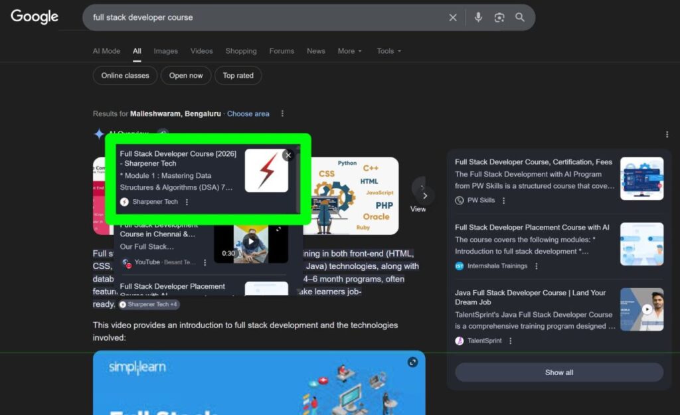The height and width of the screenshot is (415, 680).
Task: Open menu dots beside PW Skills
Action: click(x=503, y=201)
